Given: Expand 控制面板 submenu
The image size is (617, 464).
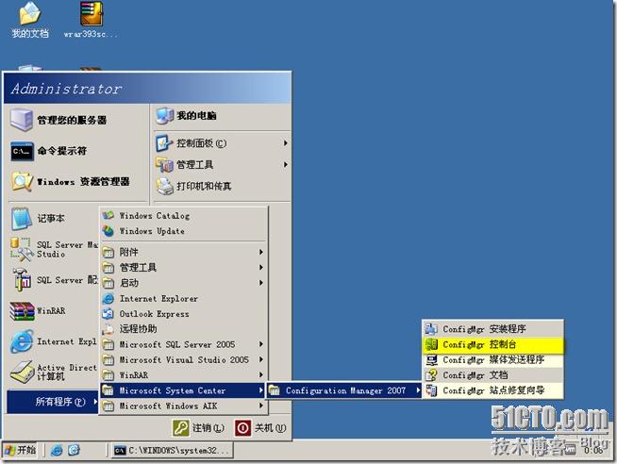Looking at the screenshot, I should 222,143.
